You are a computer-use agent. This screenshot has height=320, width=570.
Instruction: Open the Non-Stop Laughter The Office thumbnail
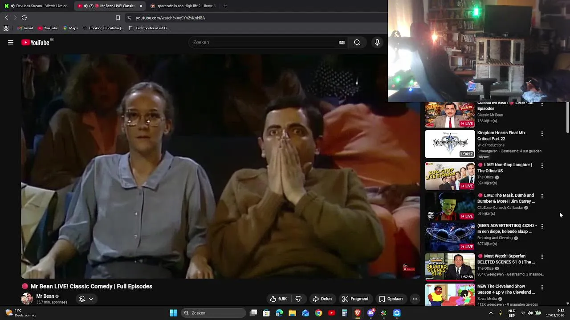pos(450,176)
